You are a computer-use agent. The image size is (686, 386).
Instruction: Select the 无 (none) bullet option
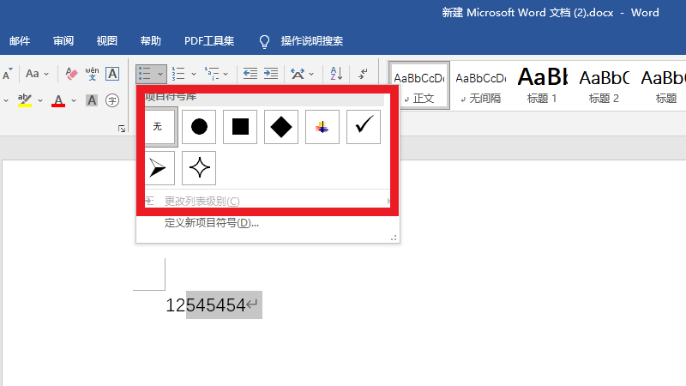point(158,127)
